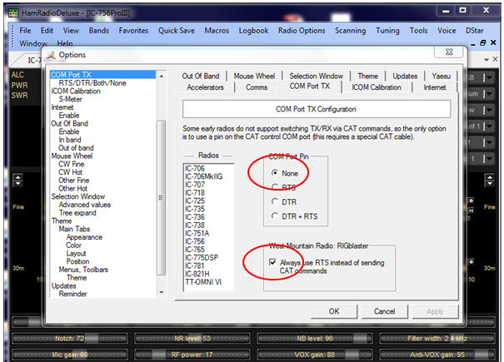This screenshot has height=362, width=504.
Task: Switch to the Updates tab
Action: point(405,76)
